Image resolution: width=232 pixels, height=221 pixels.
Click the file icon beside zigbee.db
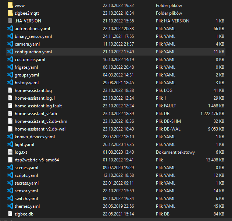10,214
